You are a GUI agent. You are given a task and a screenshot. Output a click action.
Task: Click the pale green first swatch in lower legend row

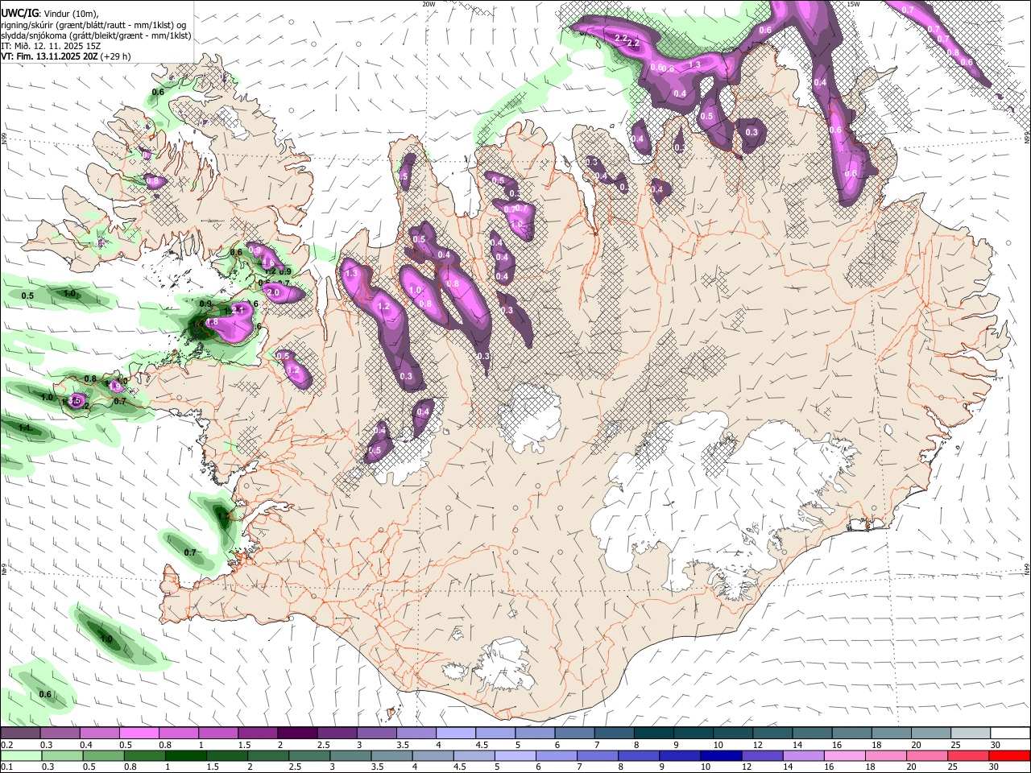[20, 755]
